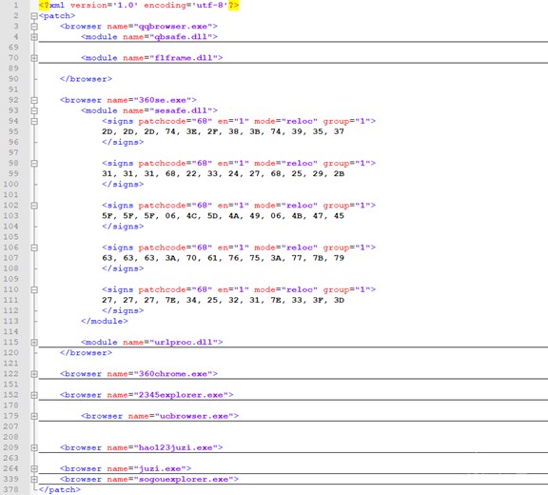Click hex line starting 31, 31, 31, 68
Viewport: 548px width, 495px height.
pyautogui.click(x=223, y=174)
